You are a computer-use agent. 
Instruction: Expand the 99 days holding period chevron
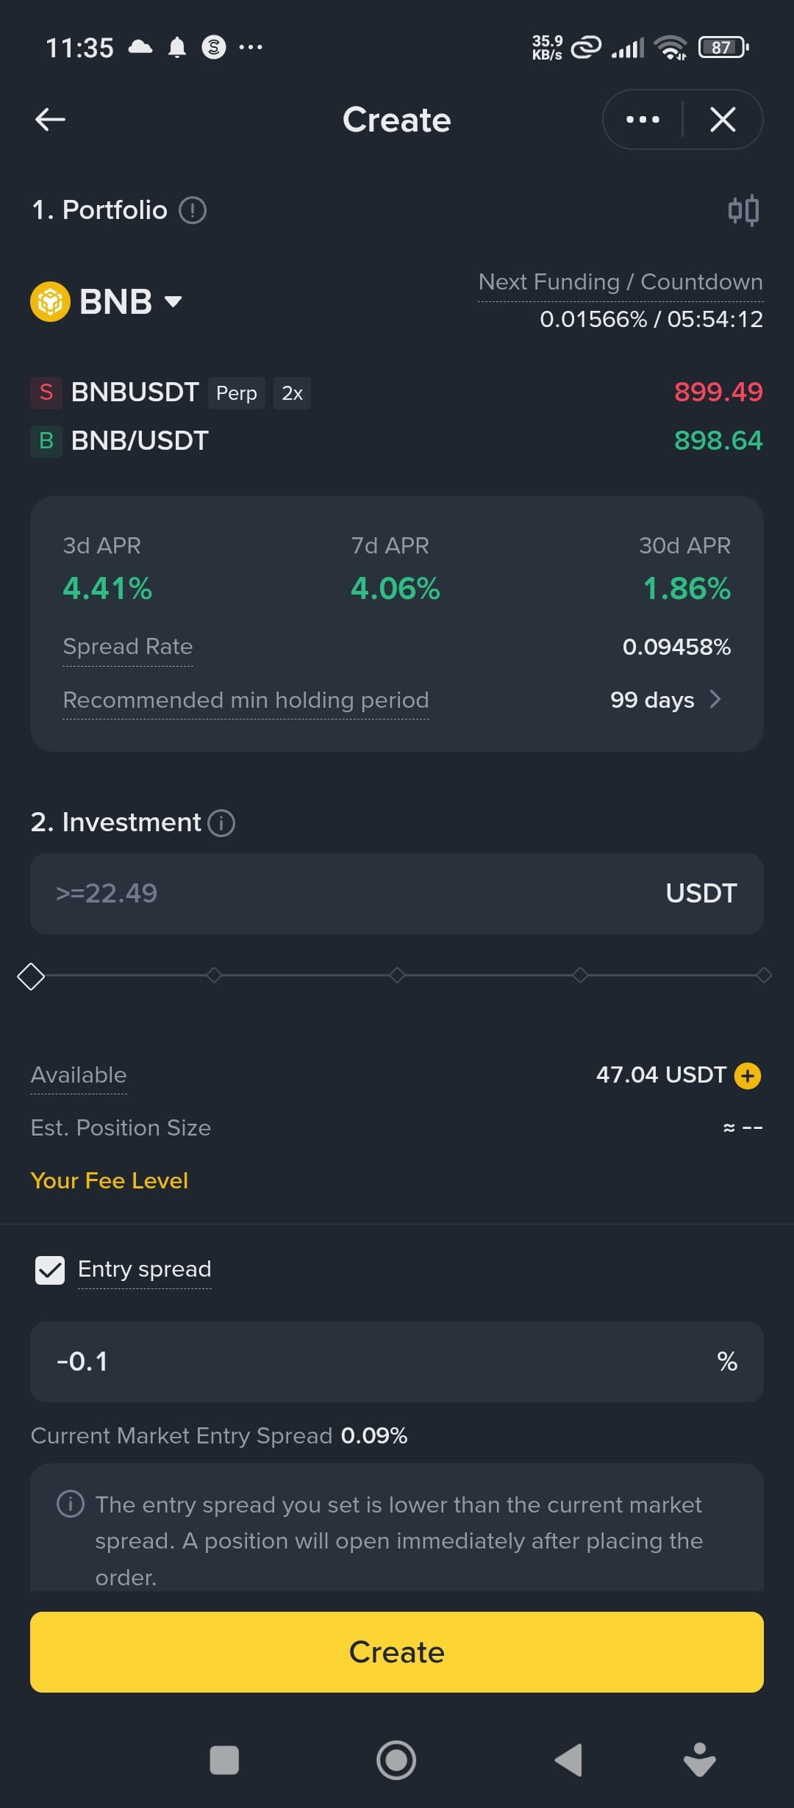(715, 700)
